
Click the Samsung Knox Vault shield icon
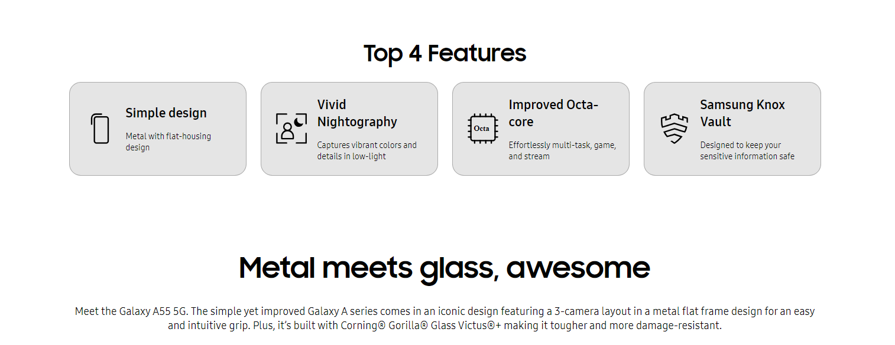[x=675, y=129]
